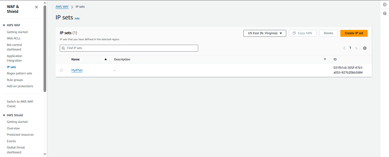Sort by Description column arrow
The image size is (389, 157).
coord(325,59)
